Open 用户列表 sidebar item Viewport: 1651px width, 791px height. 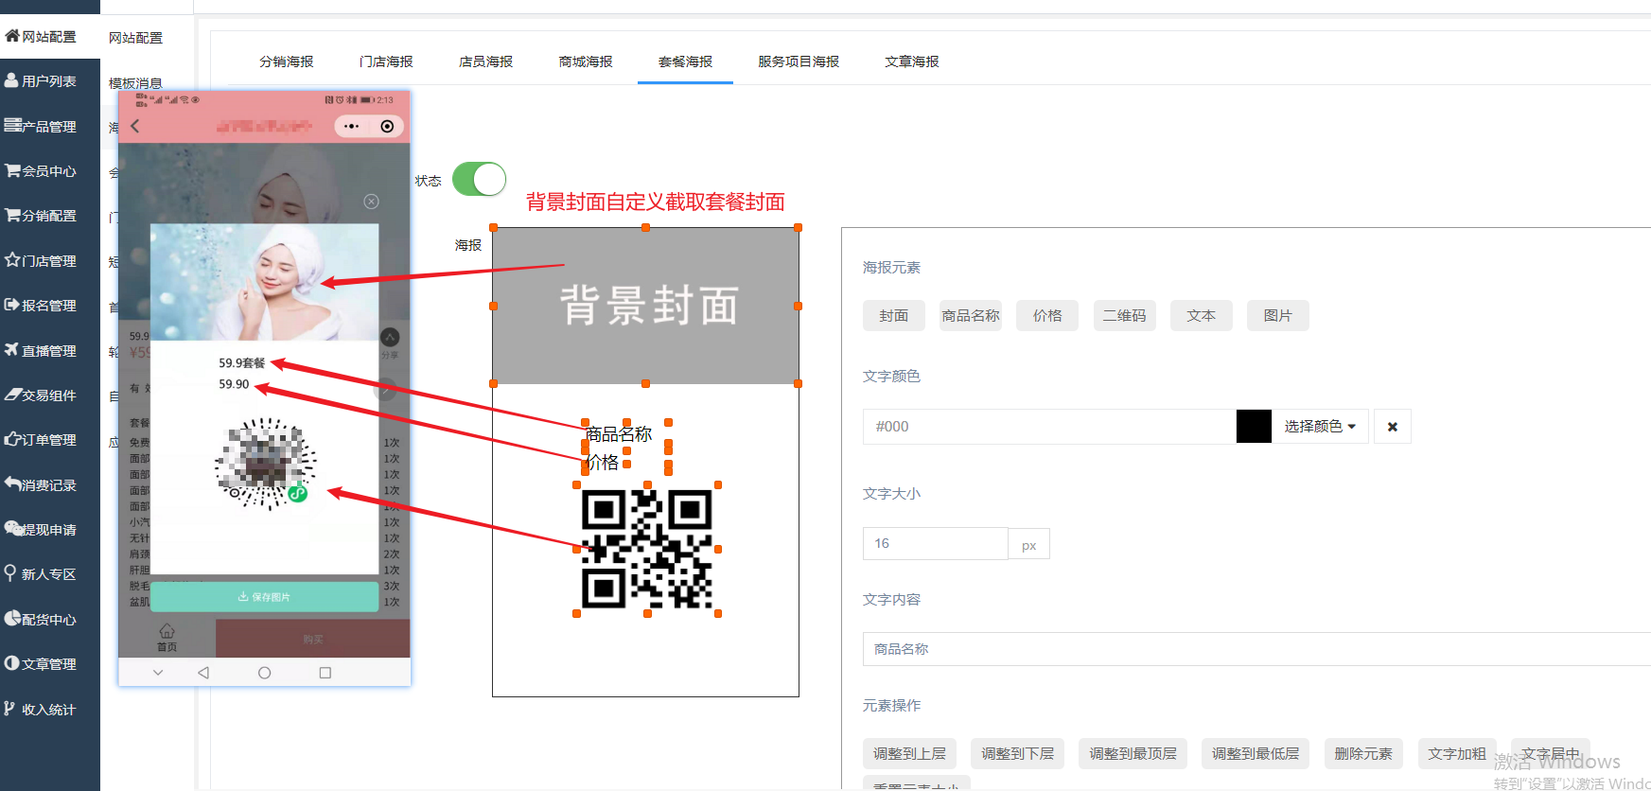[41, 81]
